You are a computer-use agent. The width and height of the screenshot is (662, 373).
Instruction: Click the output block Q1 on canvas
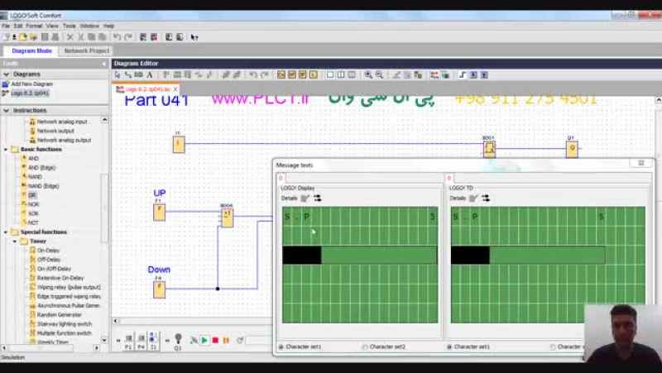(x=572, y=150)
